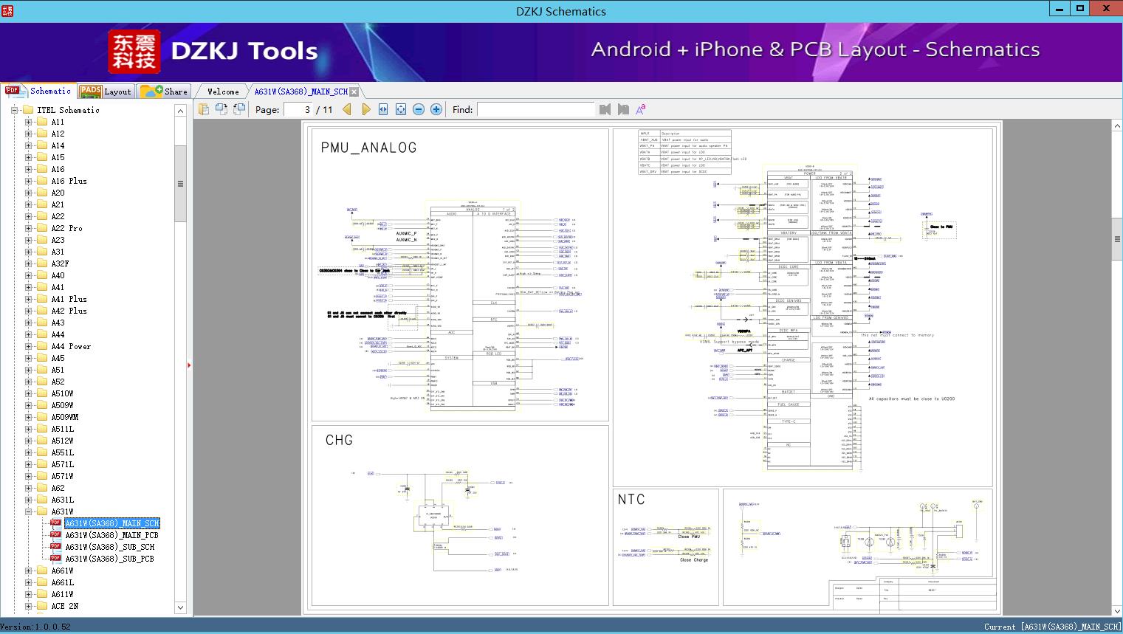Collapse the A631W folder

tap(29, 511)
